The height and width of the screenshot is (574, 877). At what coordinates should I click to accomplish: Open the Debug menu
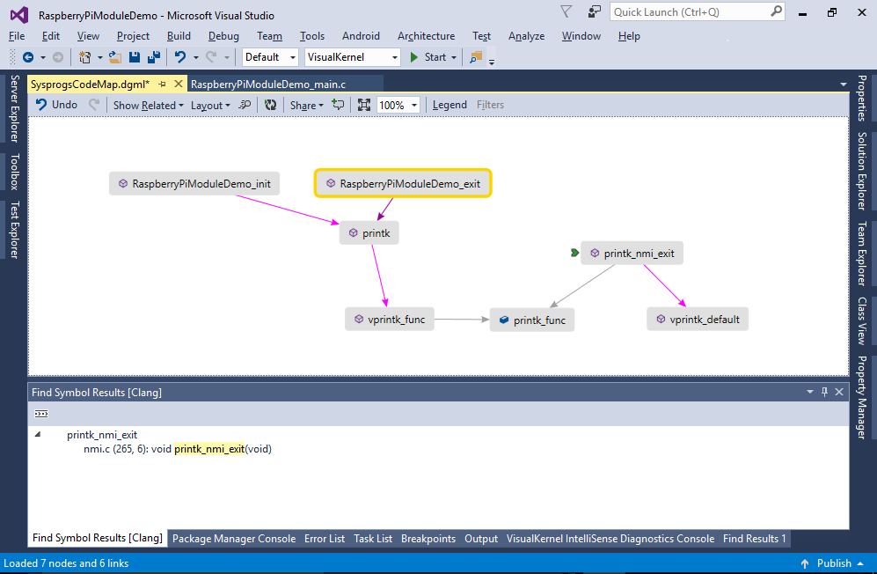point(223,36)
